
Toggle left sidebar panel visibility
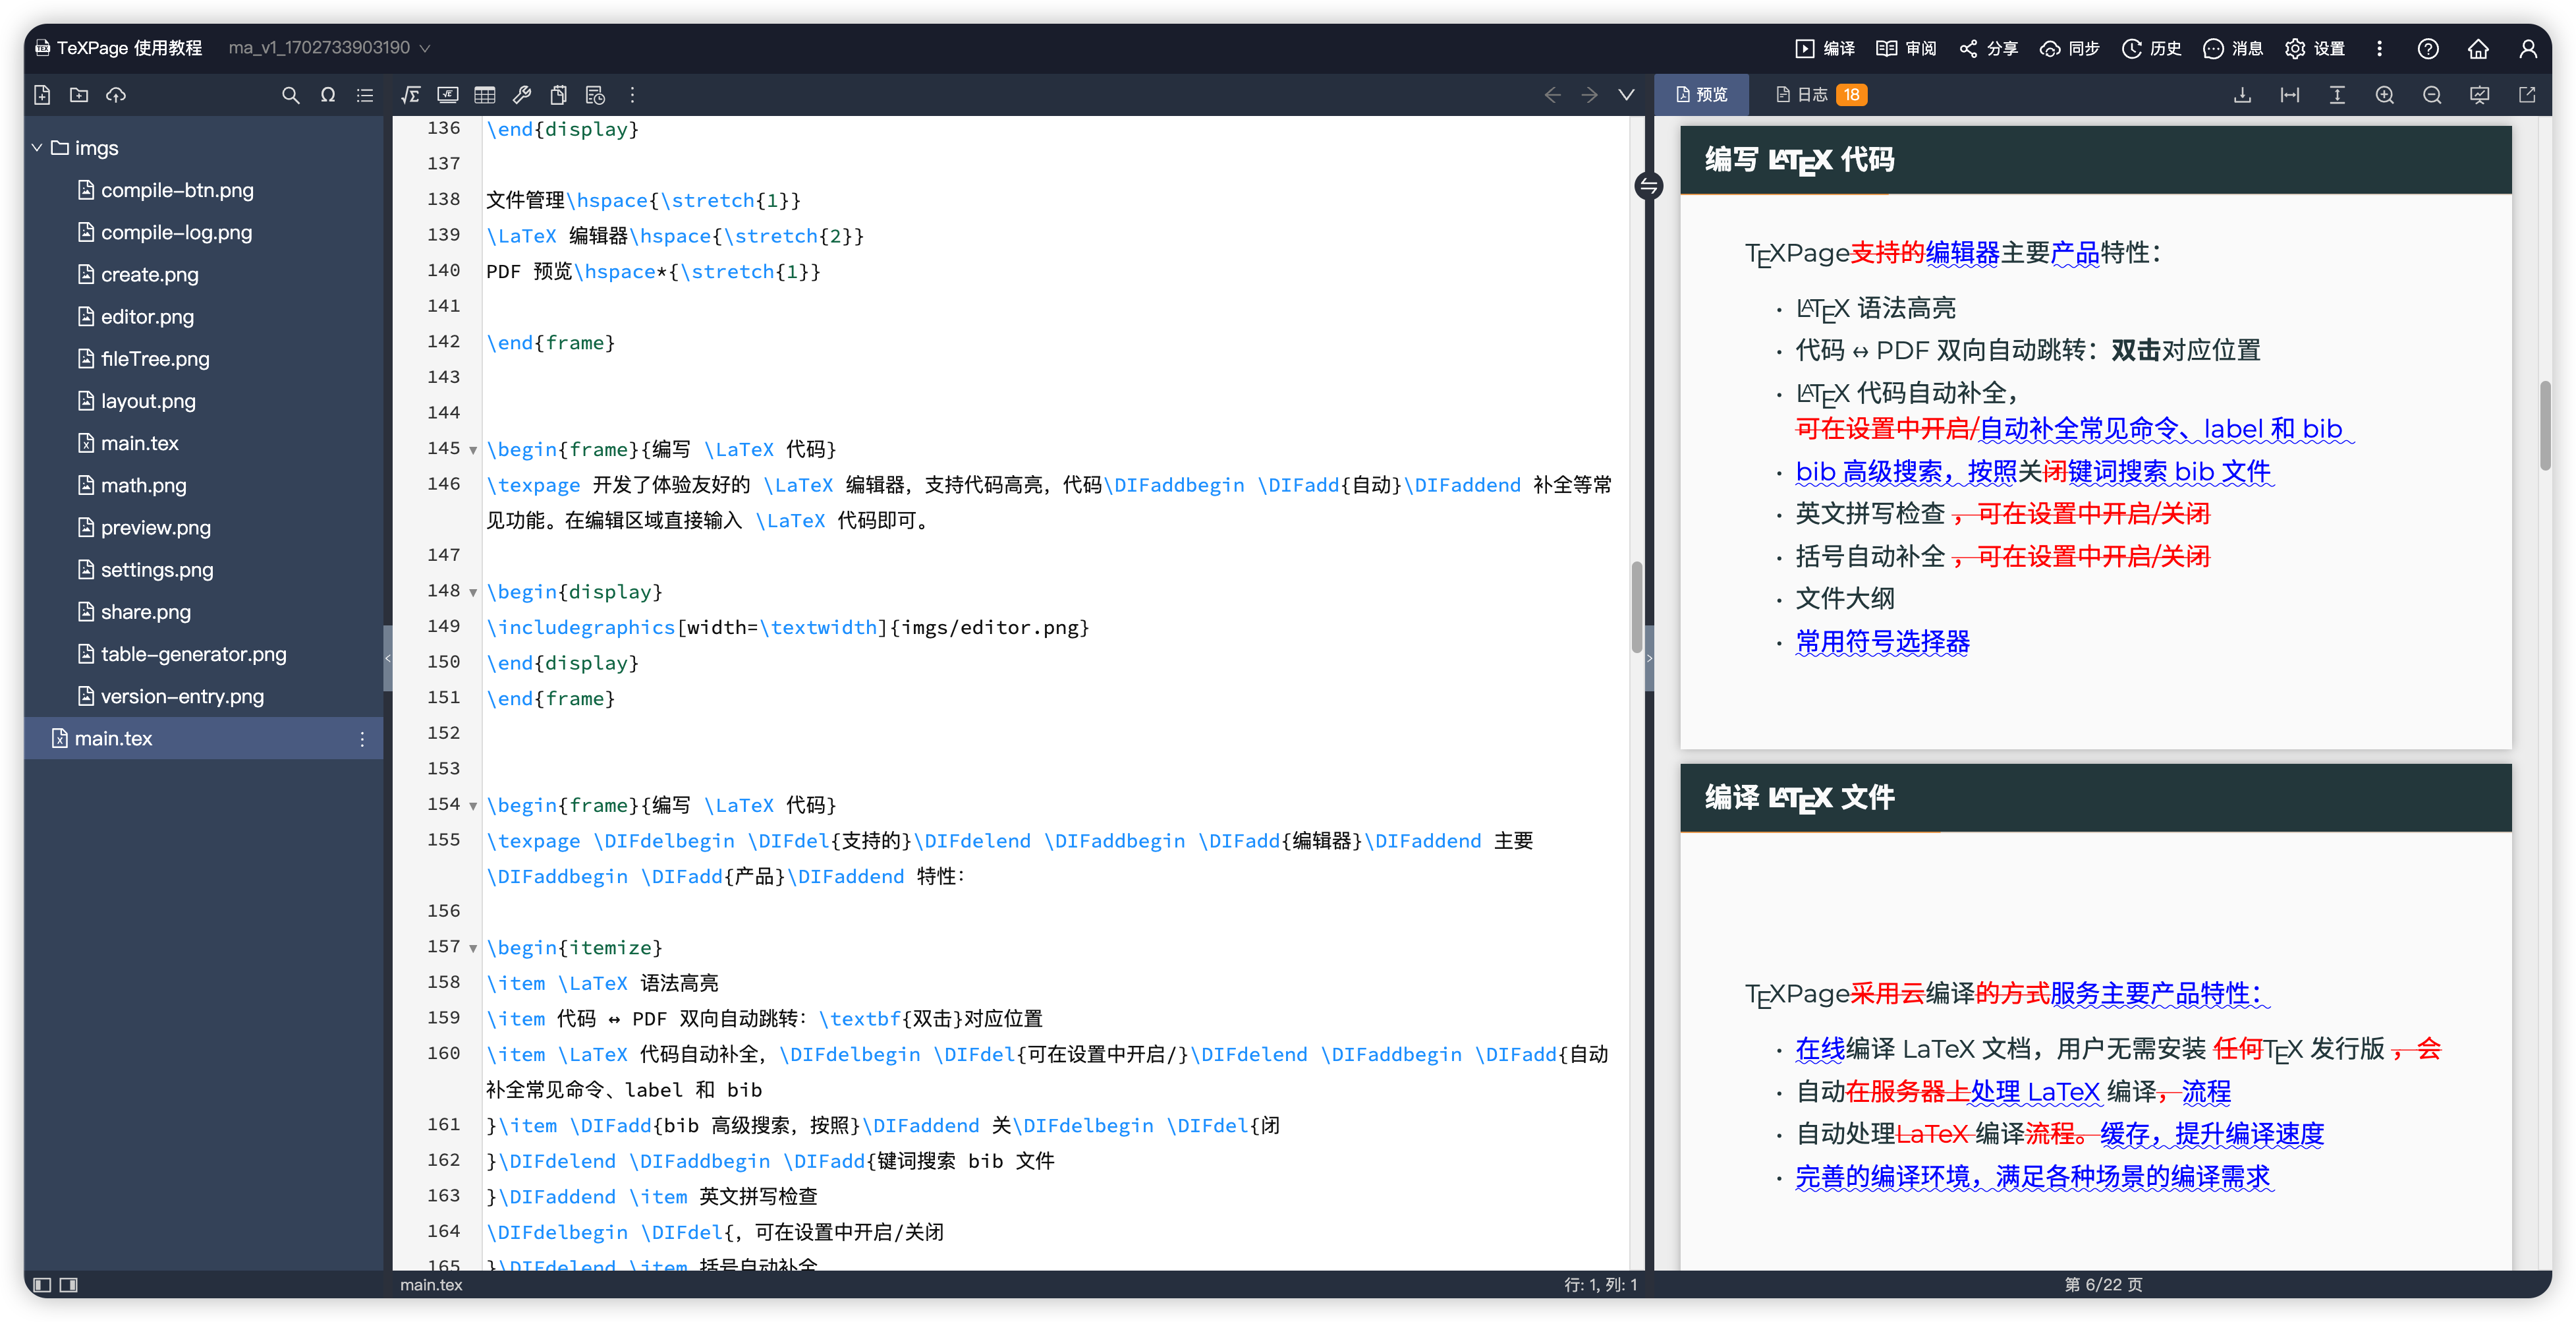tap(42, 1285)
